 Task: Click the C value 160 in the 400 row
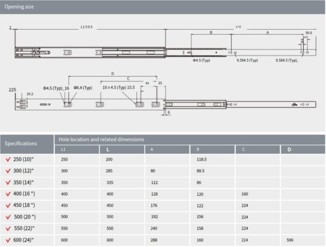tap(244, 194)
